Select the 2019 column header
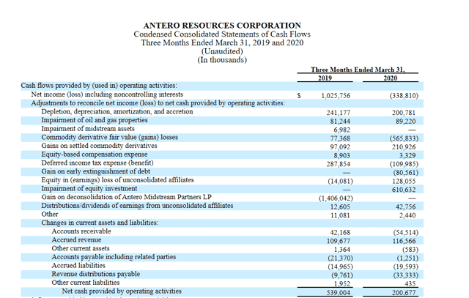469x298 pixels. tap(325, 78)
